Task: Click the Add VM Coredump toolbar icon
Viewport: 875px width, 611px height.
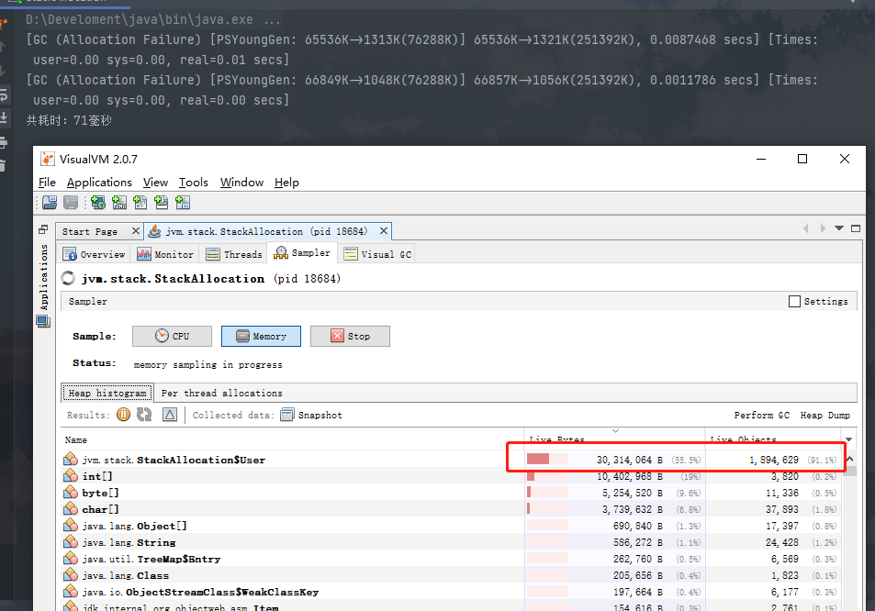Action: 140,203
